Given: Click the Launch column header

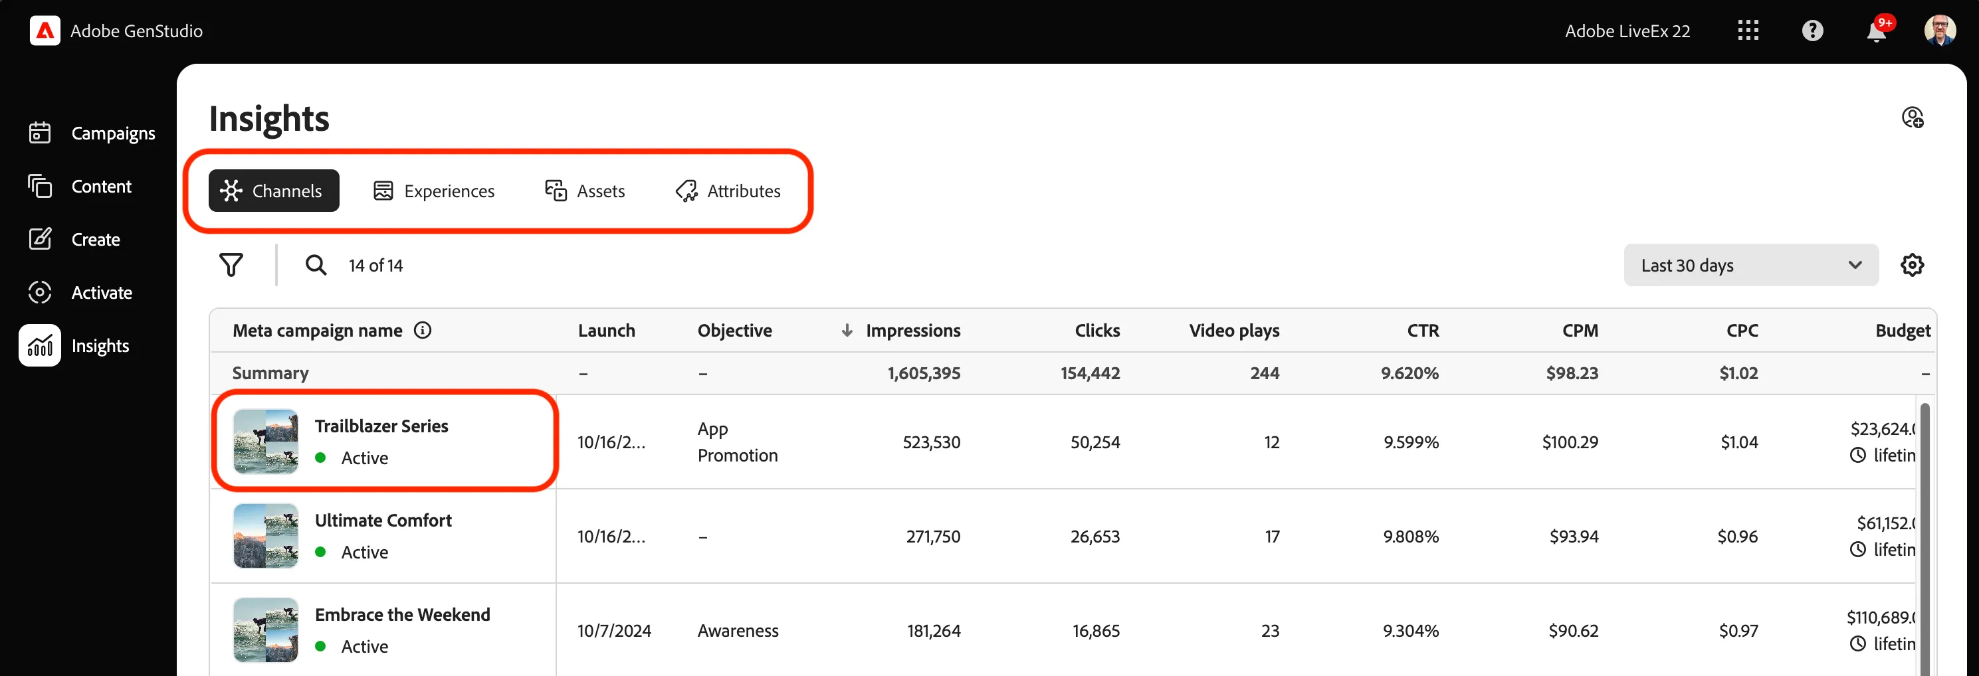Looking at the screenshot, I should 606,330.
